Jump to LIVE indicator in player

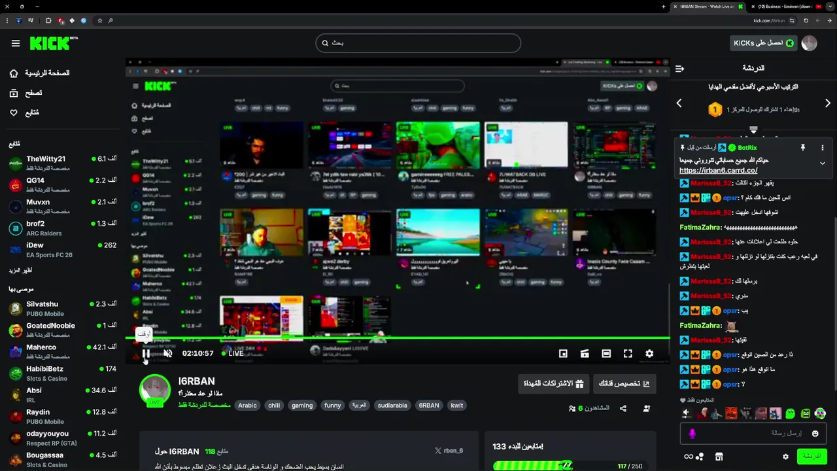coord(233,353)
